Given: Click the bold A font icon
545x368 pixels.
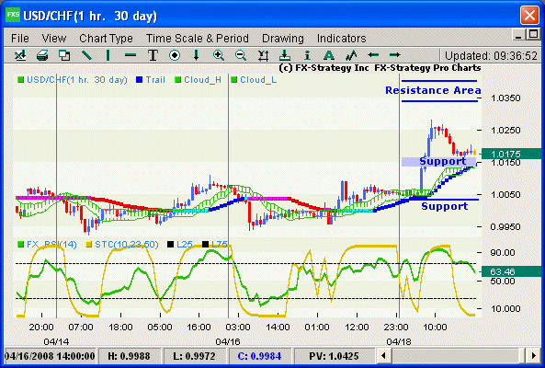Looking at the screenshot, I should [329, 55].
